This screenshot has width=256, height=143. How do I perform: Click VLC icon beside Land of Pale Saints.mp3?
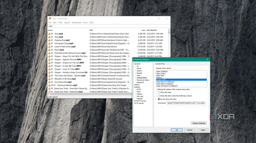[x=49, y=46]
